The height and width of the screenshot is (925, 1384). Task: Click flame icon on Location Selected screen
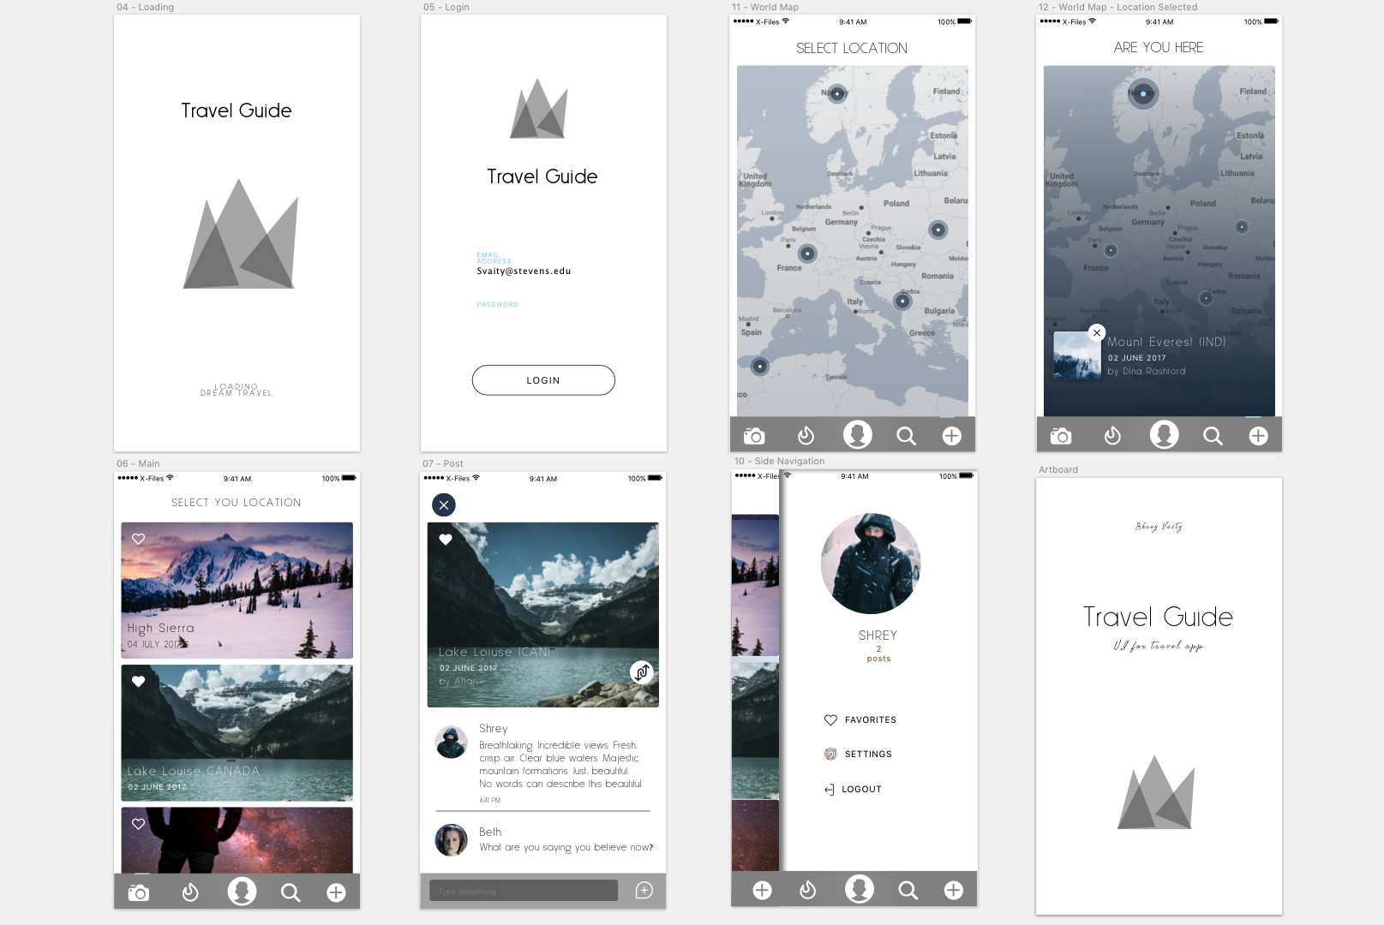point(1112,436)
